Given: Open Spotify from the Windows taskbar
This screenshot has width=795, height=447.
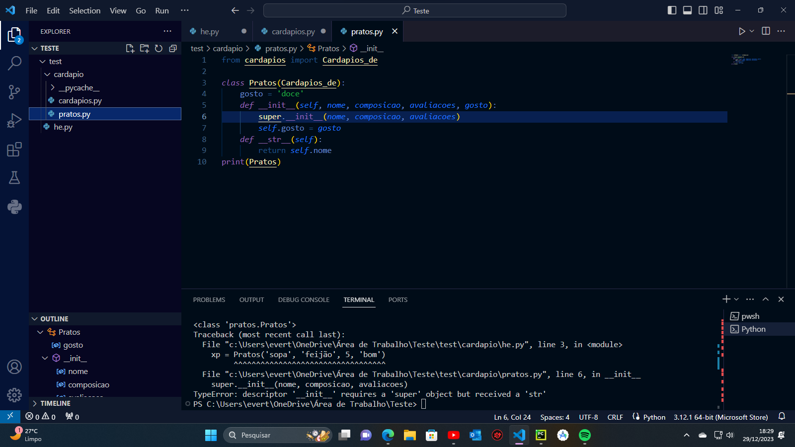Looking at the screenshot, I should (x=585, y=435).
